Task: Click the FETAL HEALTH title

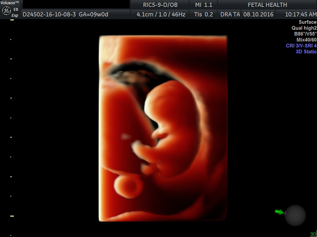Action: (x=267, y=5)
